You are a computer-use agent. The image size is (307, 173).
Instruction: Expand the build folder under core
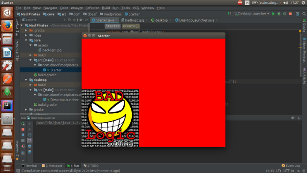30,55
